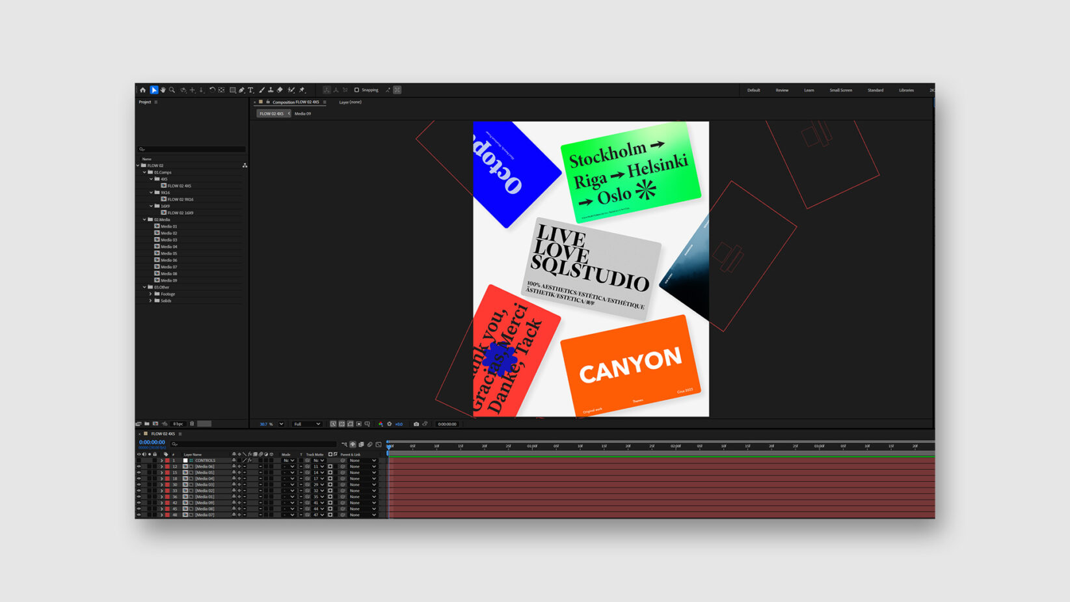This screenshot has width=1070, height=602.
Task: Collapse the FLOW 02 root folder
Action: click(138, 165)
